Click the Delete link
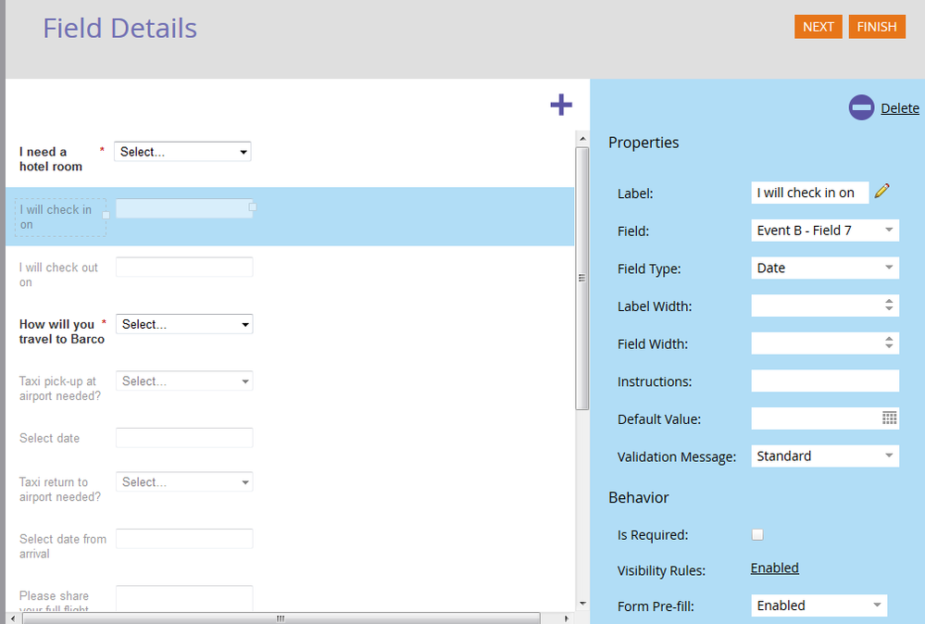 click(x=899, y=108)
